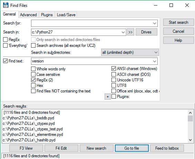Expand the Search for history dropdown
Screen dimensions: 195x159
(x=155, y=23)
